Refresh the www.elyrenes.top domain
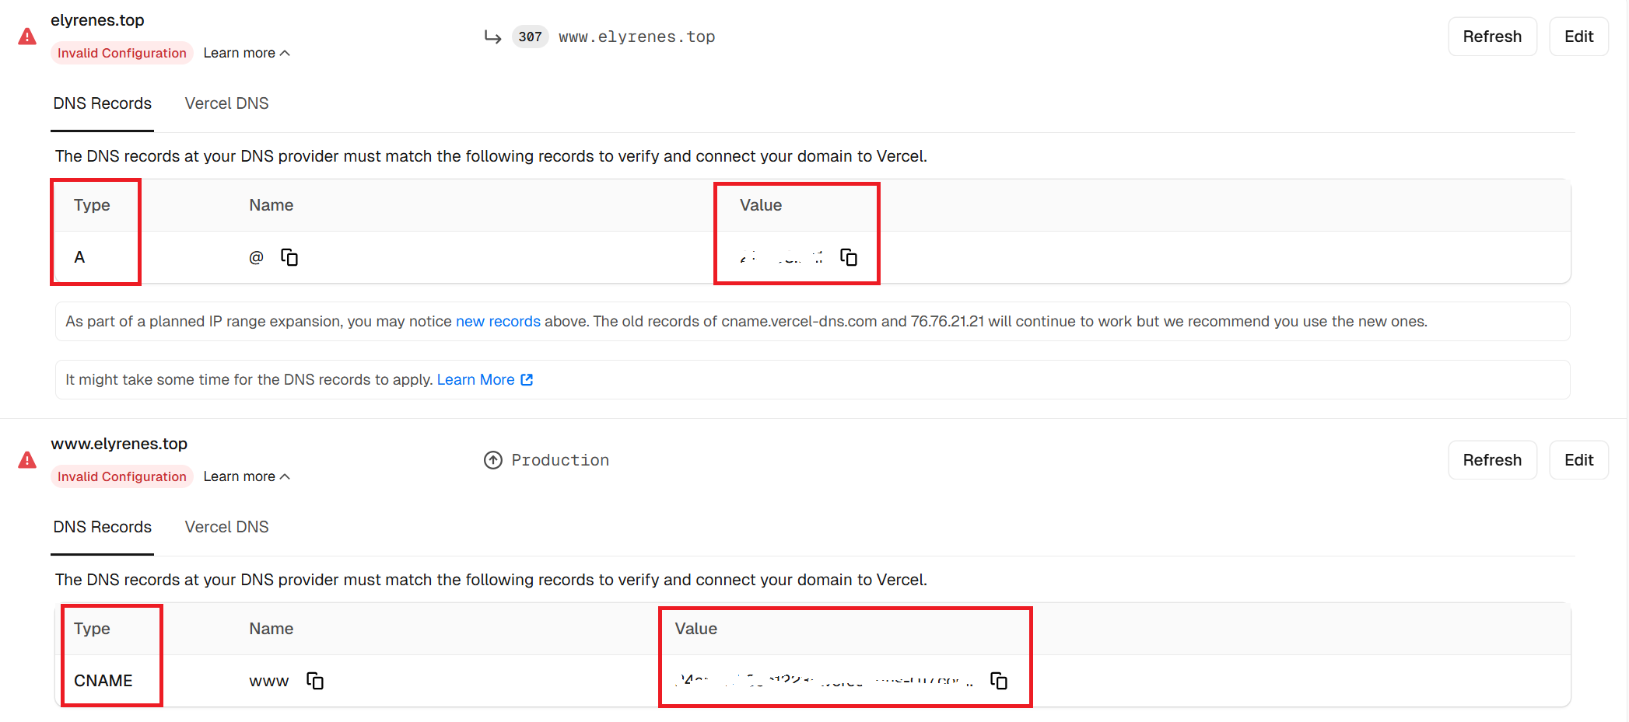The height and width of the screenshot is (722, 1629). pyautogui.click(x=1492, y=460)
